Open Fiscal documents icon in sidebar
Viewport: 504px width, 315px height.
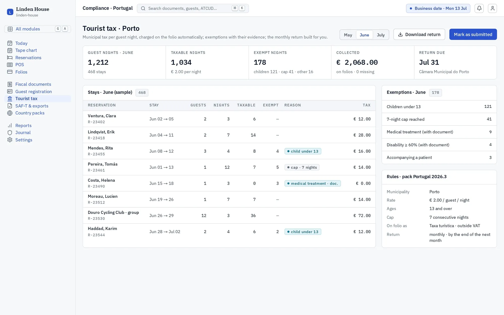coord(10,84)
